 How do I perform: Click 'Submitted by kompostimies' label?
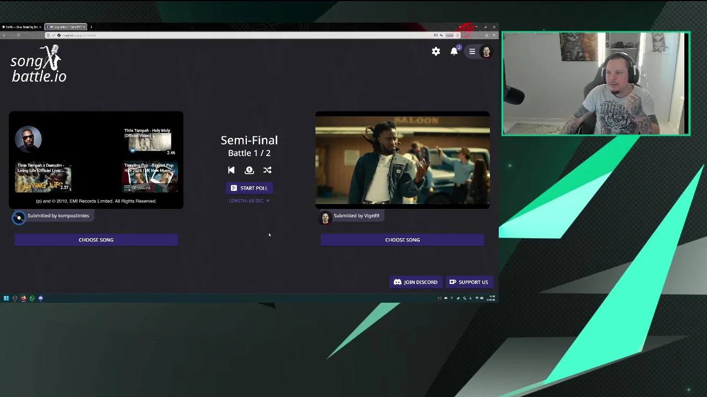coord(58,216)
